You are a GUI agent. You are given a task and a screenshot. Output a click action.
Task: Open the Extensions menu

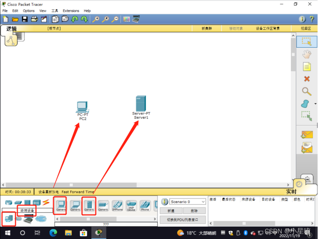tap(71, 11)
